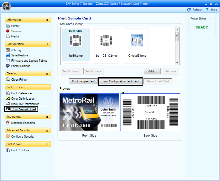Open Magnetic Encoding icon

click(8, 123)
